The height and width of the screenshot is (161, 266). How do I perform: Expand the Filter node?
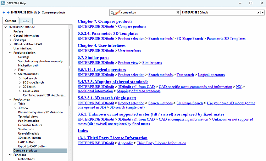coord(15,70)
